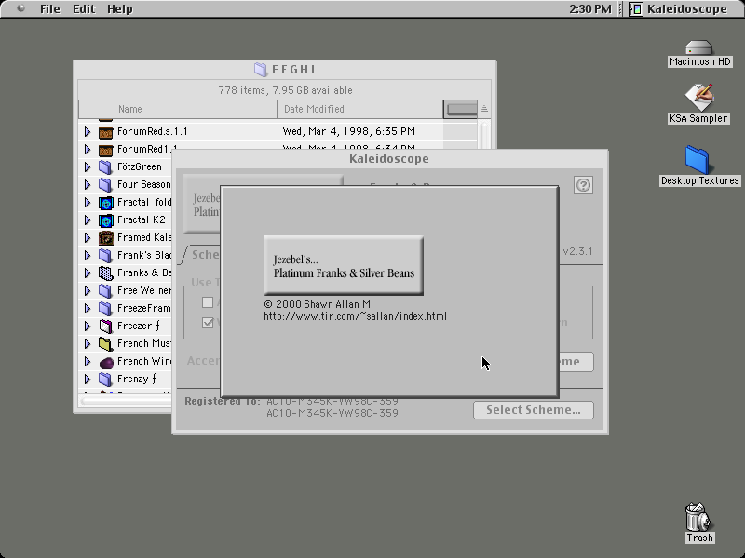
Task: Select the Macintosh HD drive icon
Action: click(x=699, y=54)
